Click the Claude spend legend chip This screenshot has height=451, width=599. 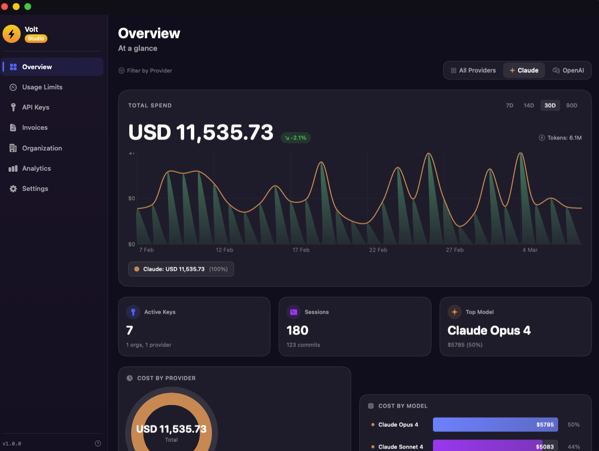pos(181,269)
